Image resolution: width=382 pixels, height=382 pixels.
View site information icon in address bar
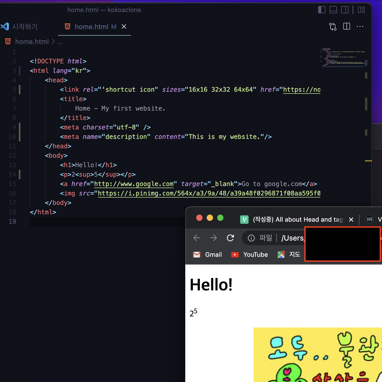(251, 238)
